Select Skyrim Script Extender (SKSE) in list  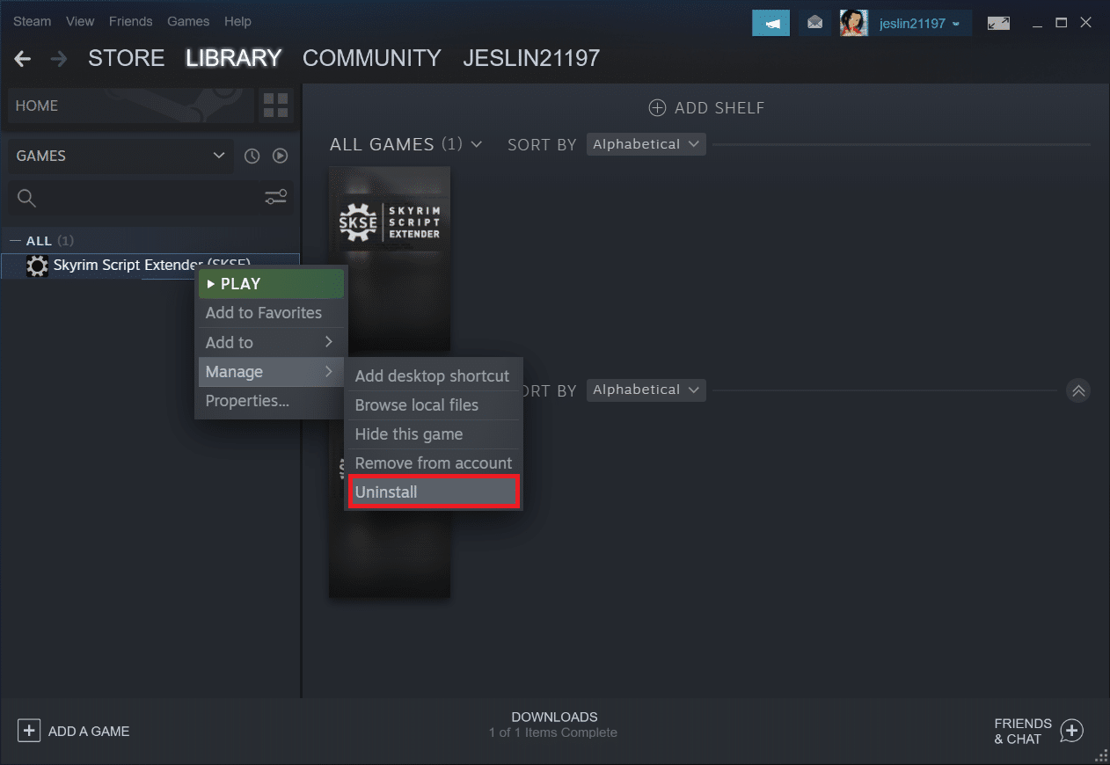pos(150,266)
